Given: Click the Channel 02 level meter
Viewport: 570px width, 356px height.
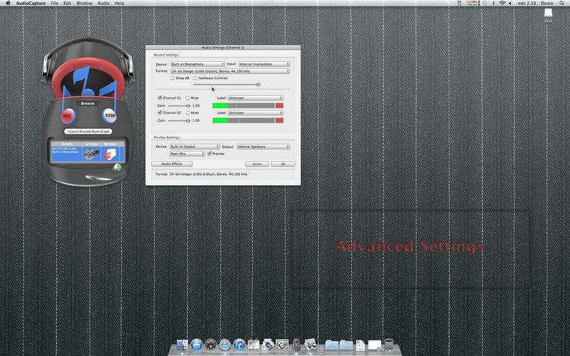Looking at the screenshot, I should [247, 120].
